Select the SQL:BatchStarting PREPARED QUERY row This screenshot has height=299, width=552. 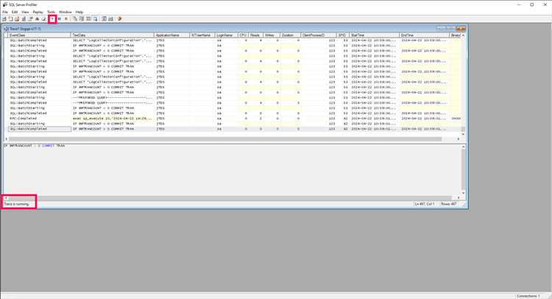point(234,98)
